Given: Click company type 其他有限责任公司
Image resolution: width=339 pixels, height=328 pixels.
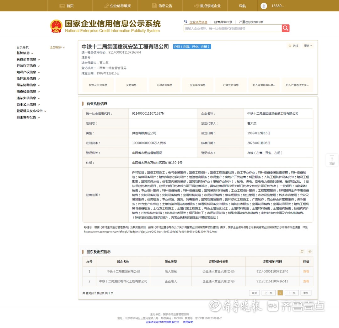Looking at the screenshot, I should pyautogui.click(x=144, y=133).
